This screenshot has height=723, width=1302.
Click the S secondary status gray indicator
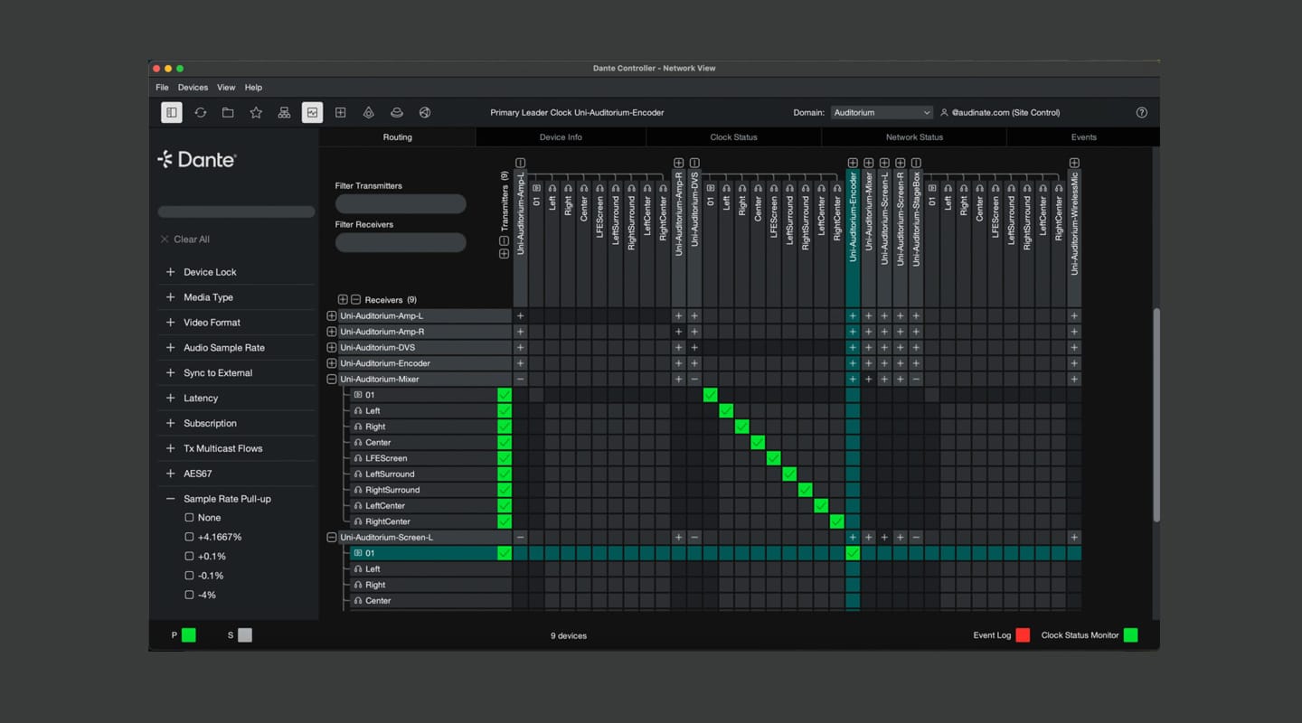click(x=245, y=635)
